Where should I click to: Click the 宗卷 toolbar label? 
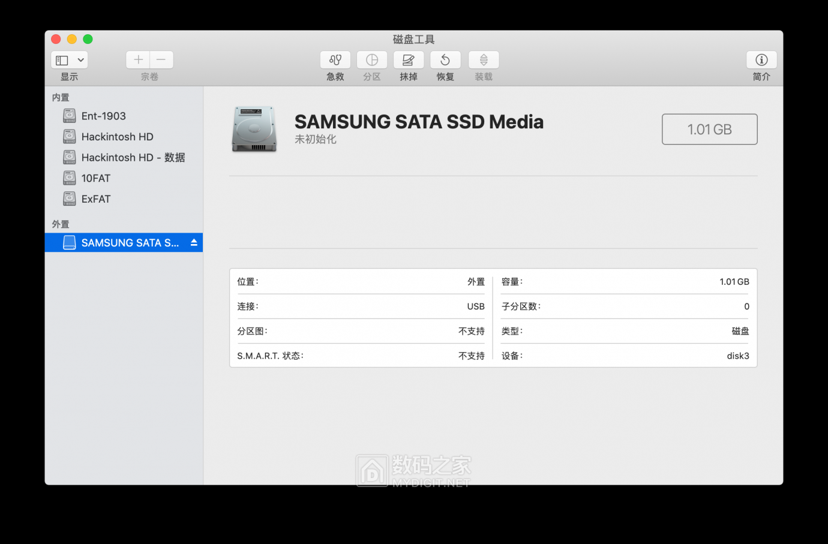click(x=149, y=77)
